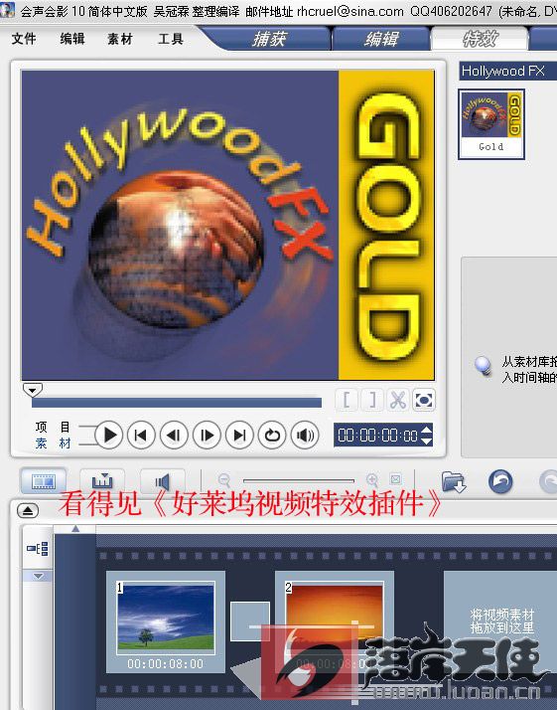Open the 工具 menu
557x710 pixels.
tap(171, 39)
